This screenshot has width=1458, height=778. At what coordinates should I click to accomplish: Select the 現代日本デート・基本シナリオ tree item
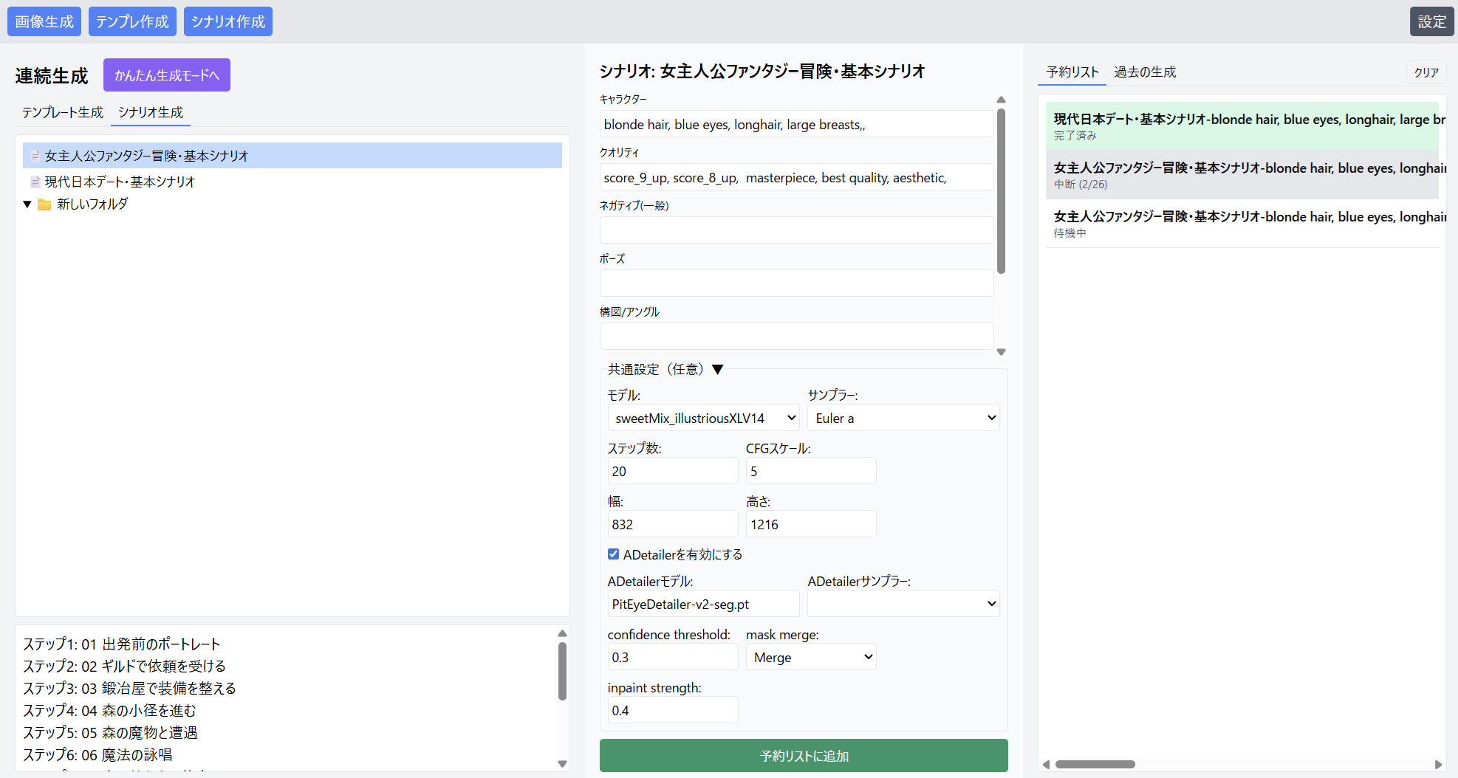pyautogui.click(x=292, y=182)
